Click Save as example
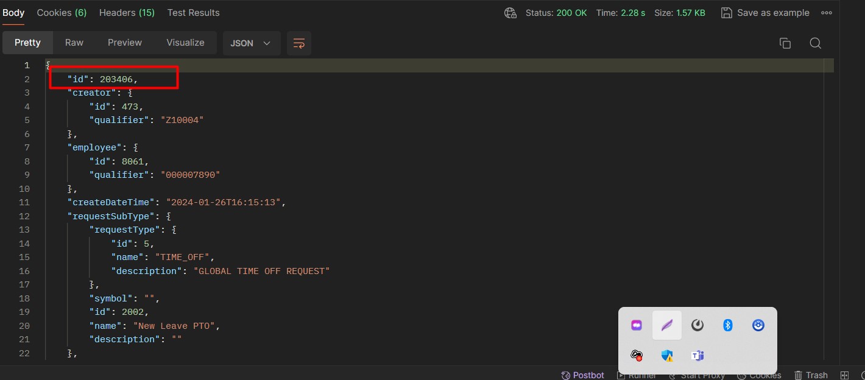865x380 pixels. tap(765, 13)
